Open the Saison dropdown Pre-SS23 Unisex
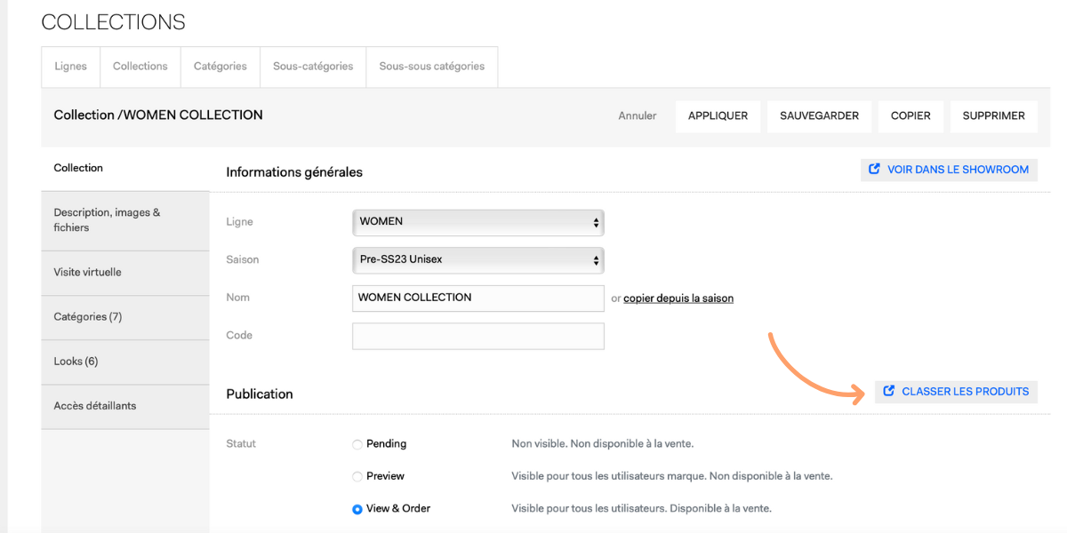The width and height of the screenshot is (1067, 533). pyautogui.click(x=478, y=260)
